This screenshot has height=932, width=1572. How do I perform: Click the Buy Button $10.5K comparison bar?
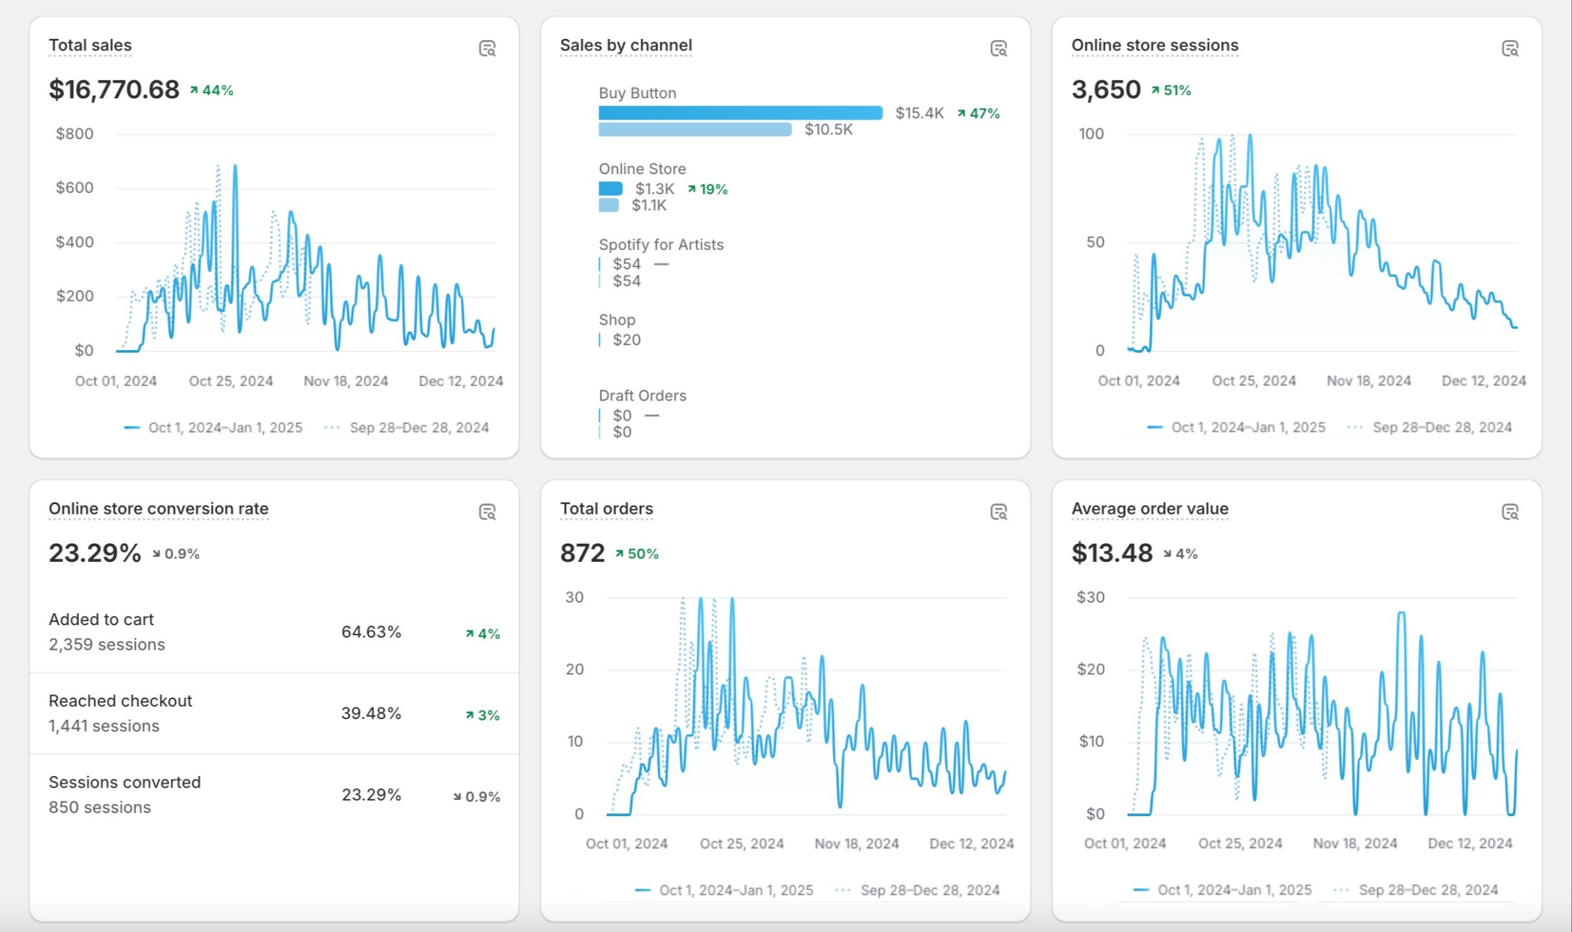694,130
